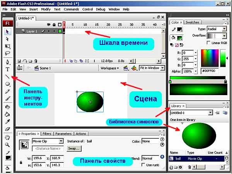
Task: Toggle the Use runtime checkbox
Action: 143,165
